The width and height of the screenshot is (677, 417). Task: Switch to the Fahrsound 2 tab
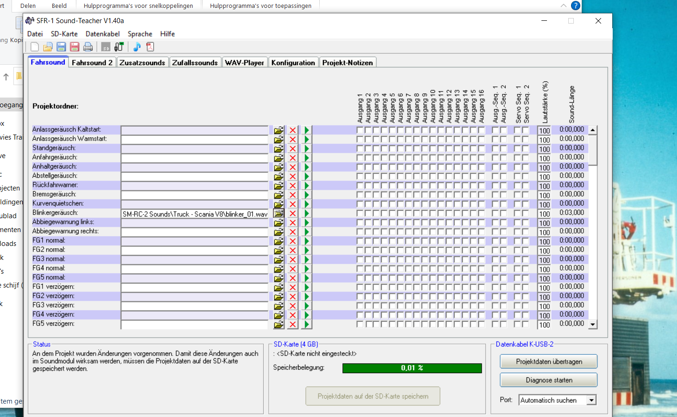pyautogui.click(x=92, y=62)
